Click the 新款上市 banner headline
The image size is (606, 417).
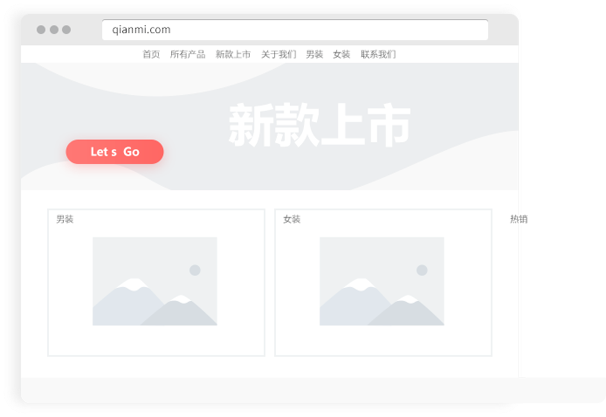click(x=320, y=125)
